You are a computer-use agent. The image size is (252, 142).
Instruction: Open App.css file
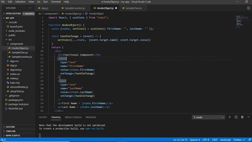click(x=14, y=61)
